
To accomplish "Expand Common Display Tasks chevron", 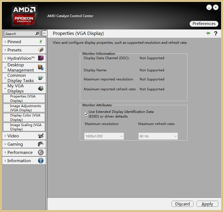I will 5,78.
